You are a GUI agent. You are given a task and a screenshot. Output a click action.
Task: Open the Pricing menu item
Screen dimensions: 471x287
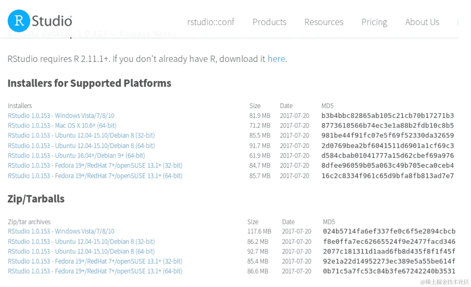pos(374,22)
